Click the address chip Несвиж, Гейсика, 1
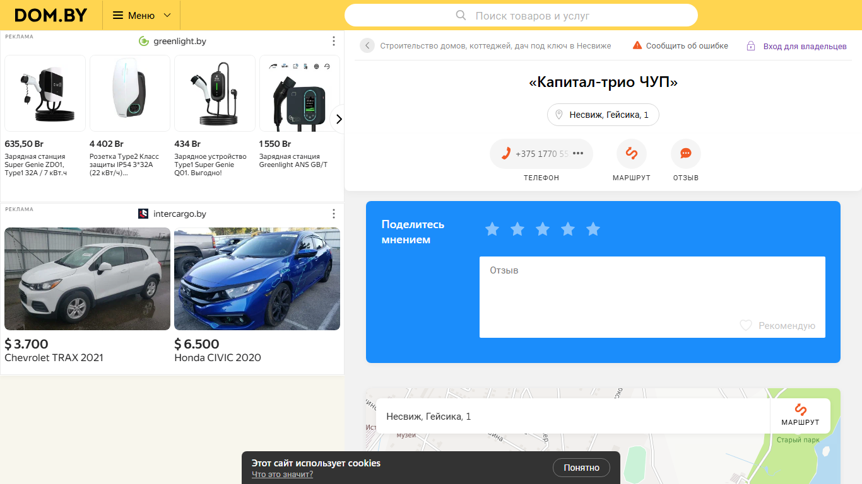Screen dimensions: 862x484 (603, 115)
